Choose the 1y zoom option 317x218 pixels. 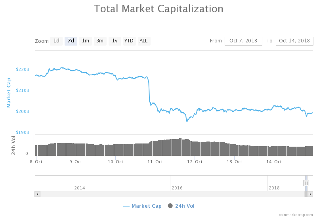pyautogui.click(x=115, y=41)
